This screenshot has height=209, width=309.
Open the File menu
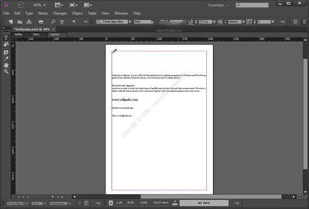click(x=6, y=13)
